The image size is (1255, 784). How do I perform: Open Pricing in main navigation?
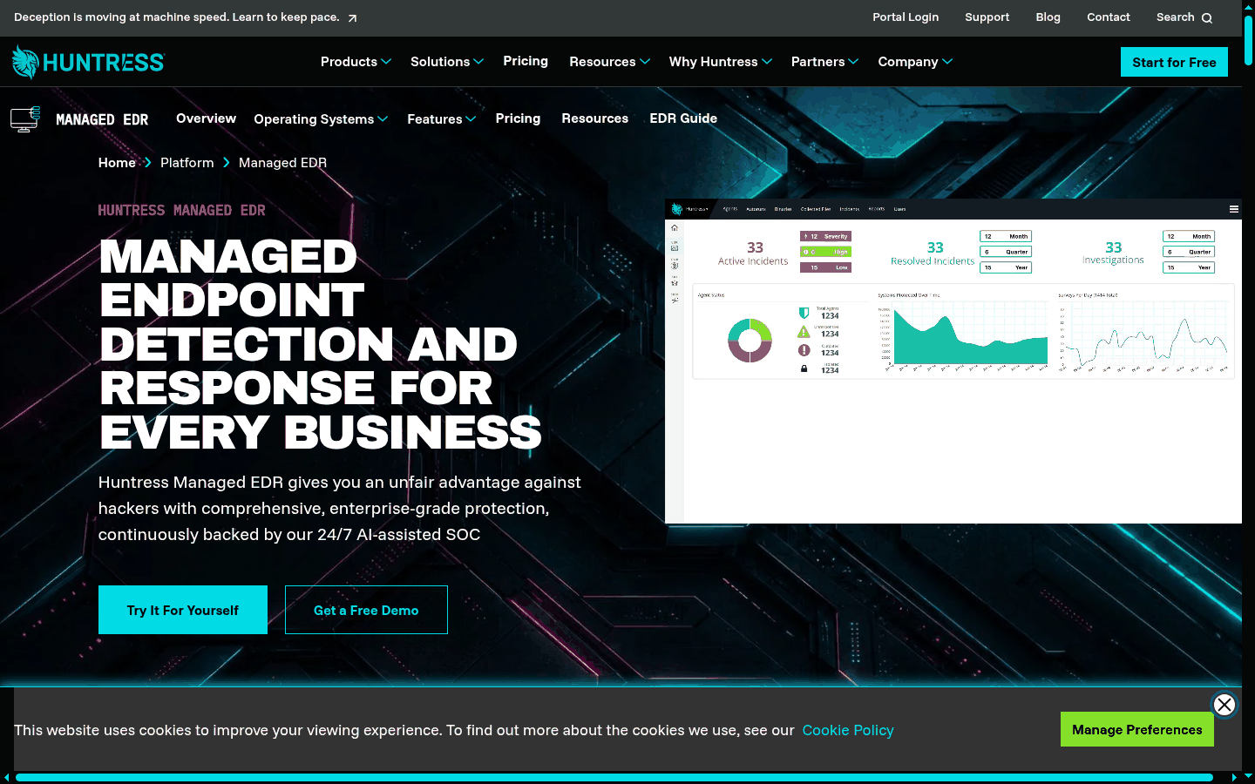pyautogui.click(x=526, y=61)
